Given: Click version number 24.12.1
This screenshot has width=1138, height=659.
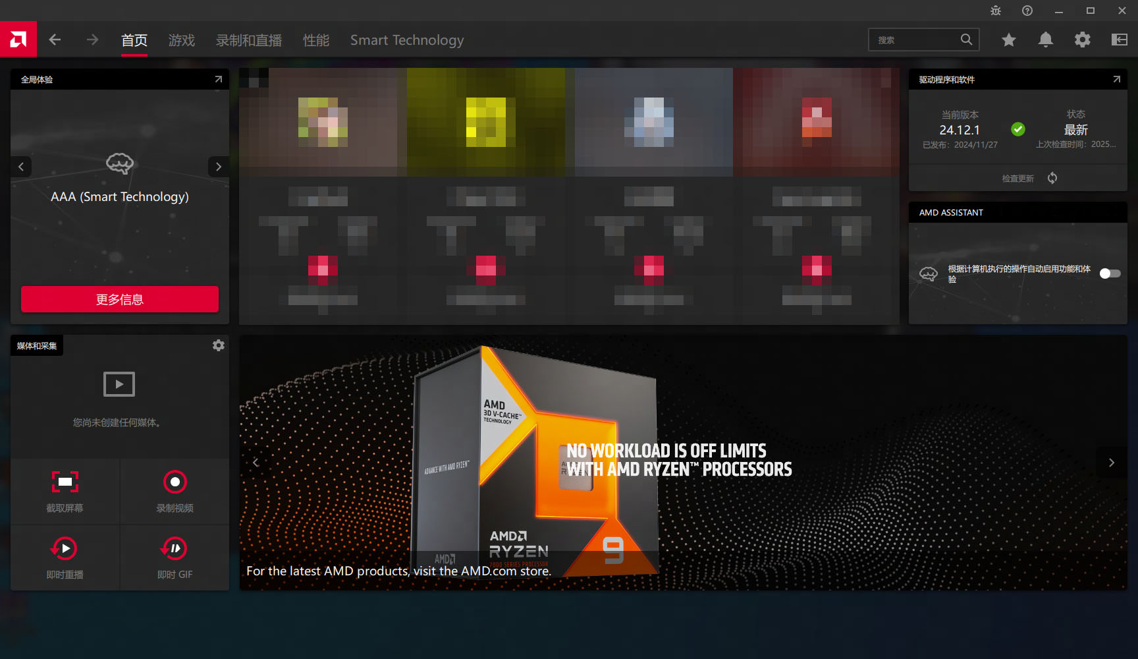Looking at the screenshot, I should (960, 130).
